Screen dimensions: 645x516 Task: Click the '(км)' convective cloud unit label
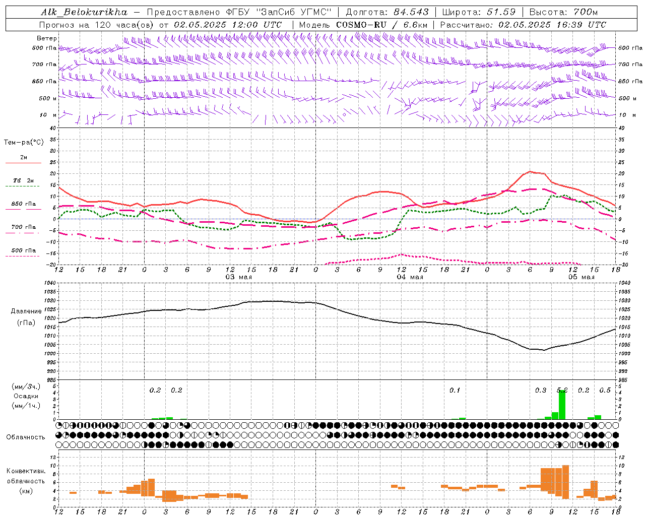coord(26,491)
